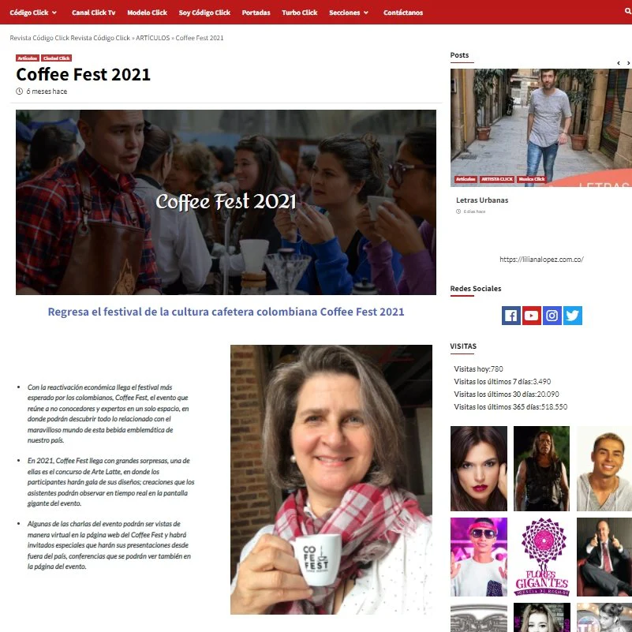Open the Twitter social icon

(572, 315)
